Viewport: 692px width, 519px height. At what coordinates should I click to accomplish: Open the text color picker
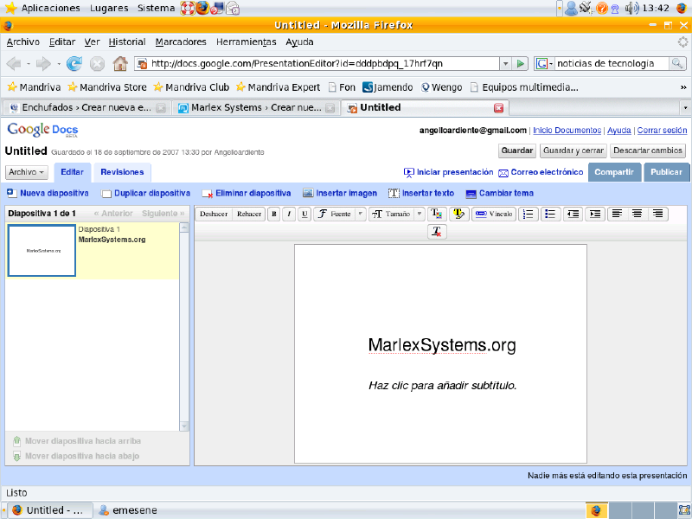437,214
